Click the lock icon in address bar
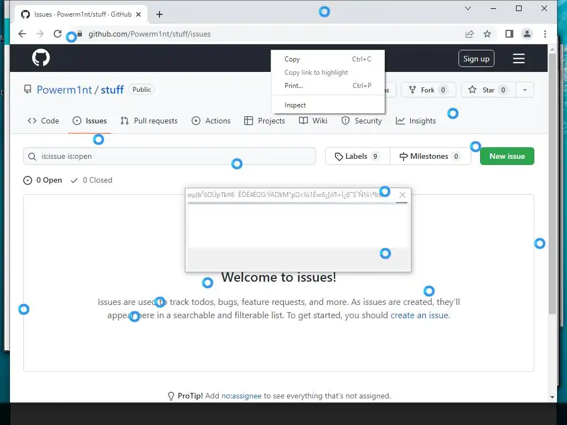Viewport: 567px width, 425px height. tap(80, 34)
